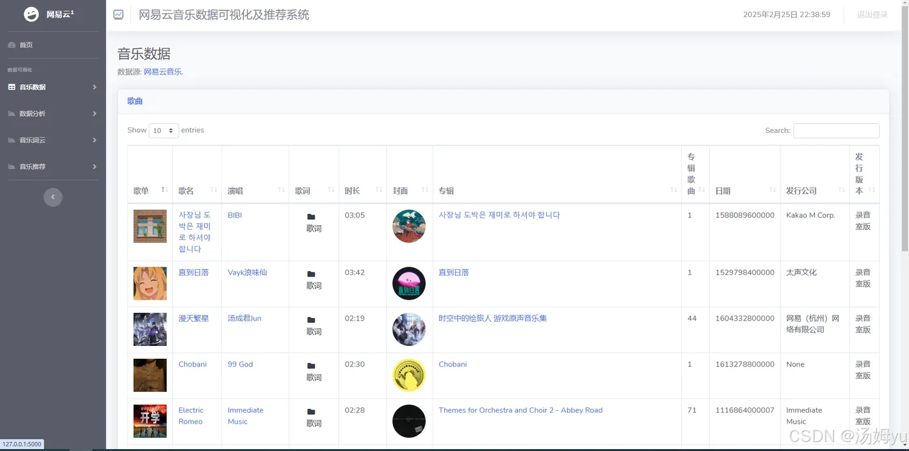
Task: Open artist link 99 God
Action: (x=240, y=364)
